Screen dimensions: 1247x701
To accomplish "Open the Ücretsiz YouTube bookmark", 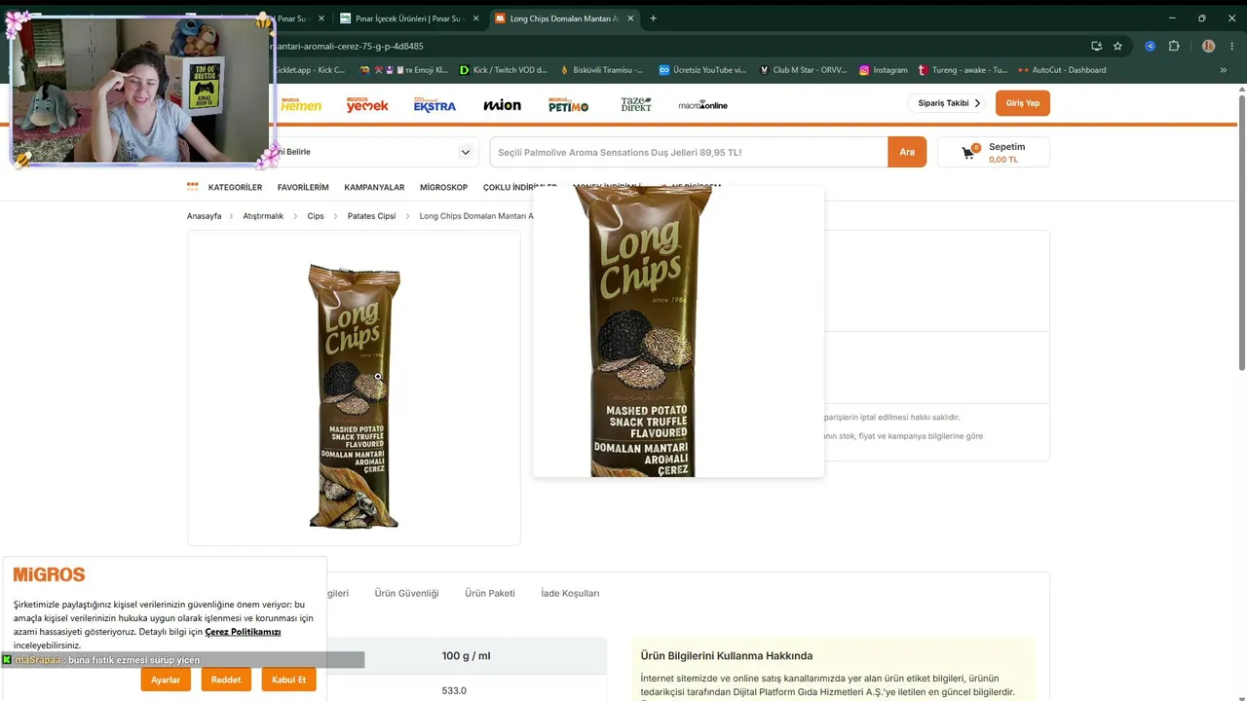I will [702, 70].
